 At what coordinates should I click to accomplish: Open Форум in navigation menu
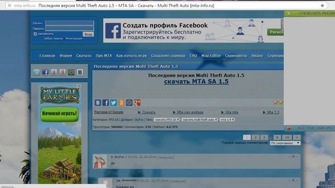[66, 56]
